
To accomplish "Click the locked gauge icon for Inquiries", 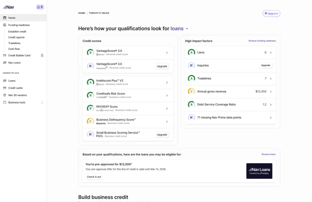I will tap(191, 65).
